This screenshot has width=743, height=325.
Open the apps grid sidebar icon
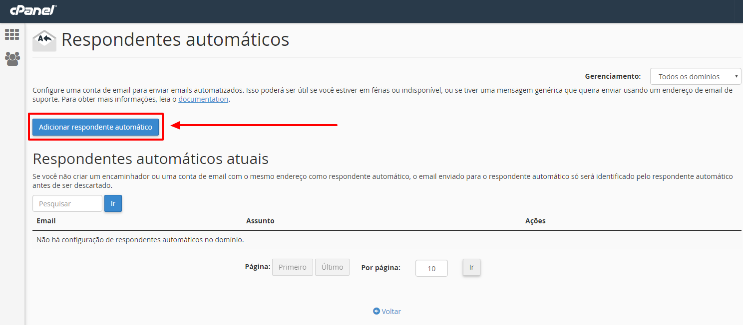pyautogui.click(x=12, y=34)
